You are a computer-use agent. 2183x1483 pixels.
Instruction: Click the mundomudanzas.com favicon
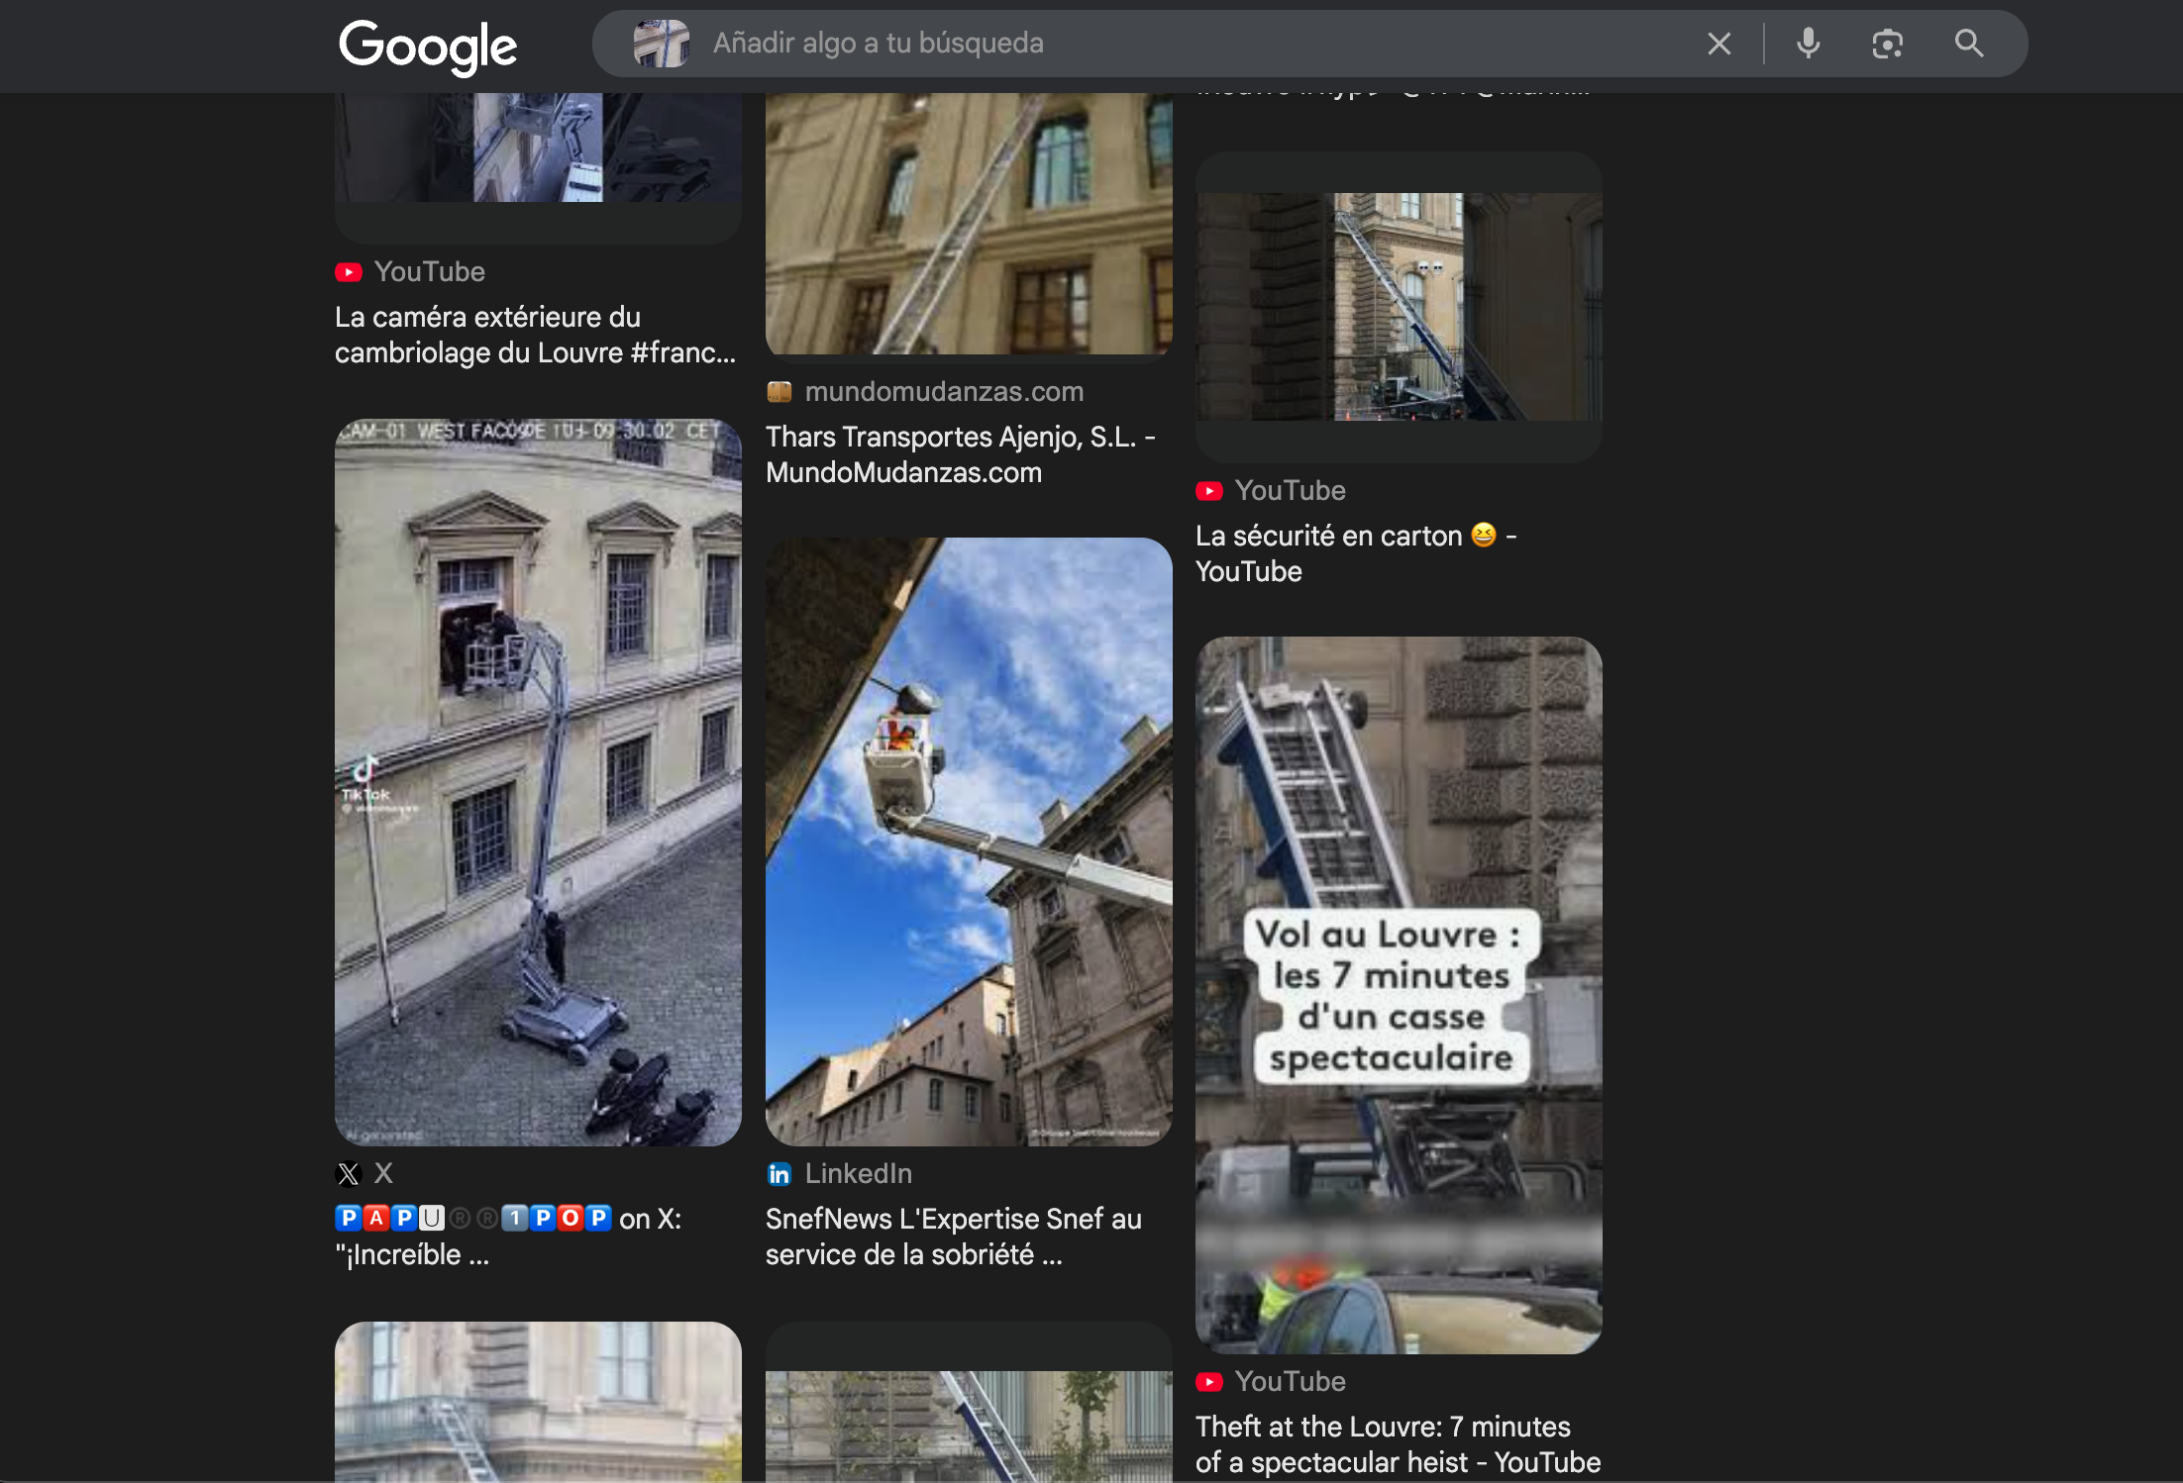pos(780,392)
